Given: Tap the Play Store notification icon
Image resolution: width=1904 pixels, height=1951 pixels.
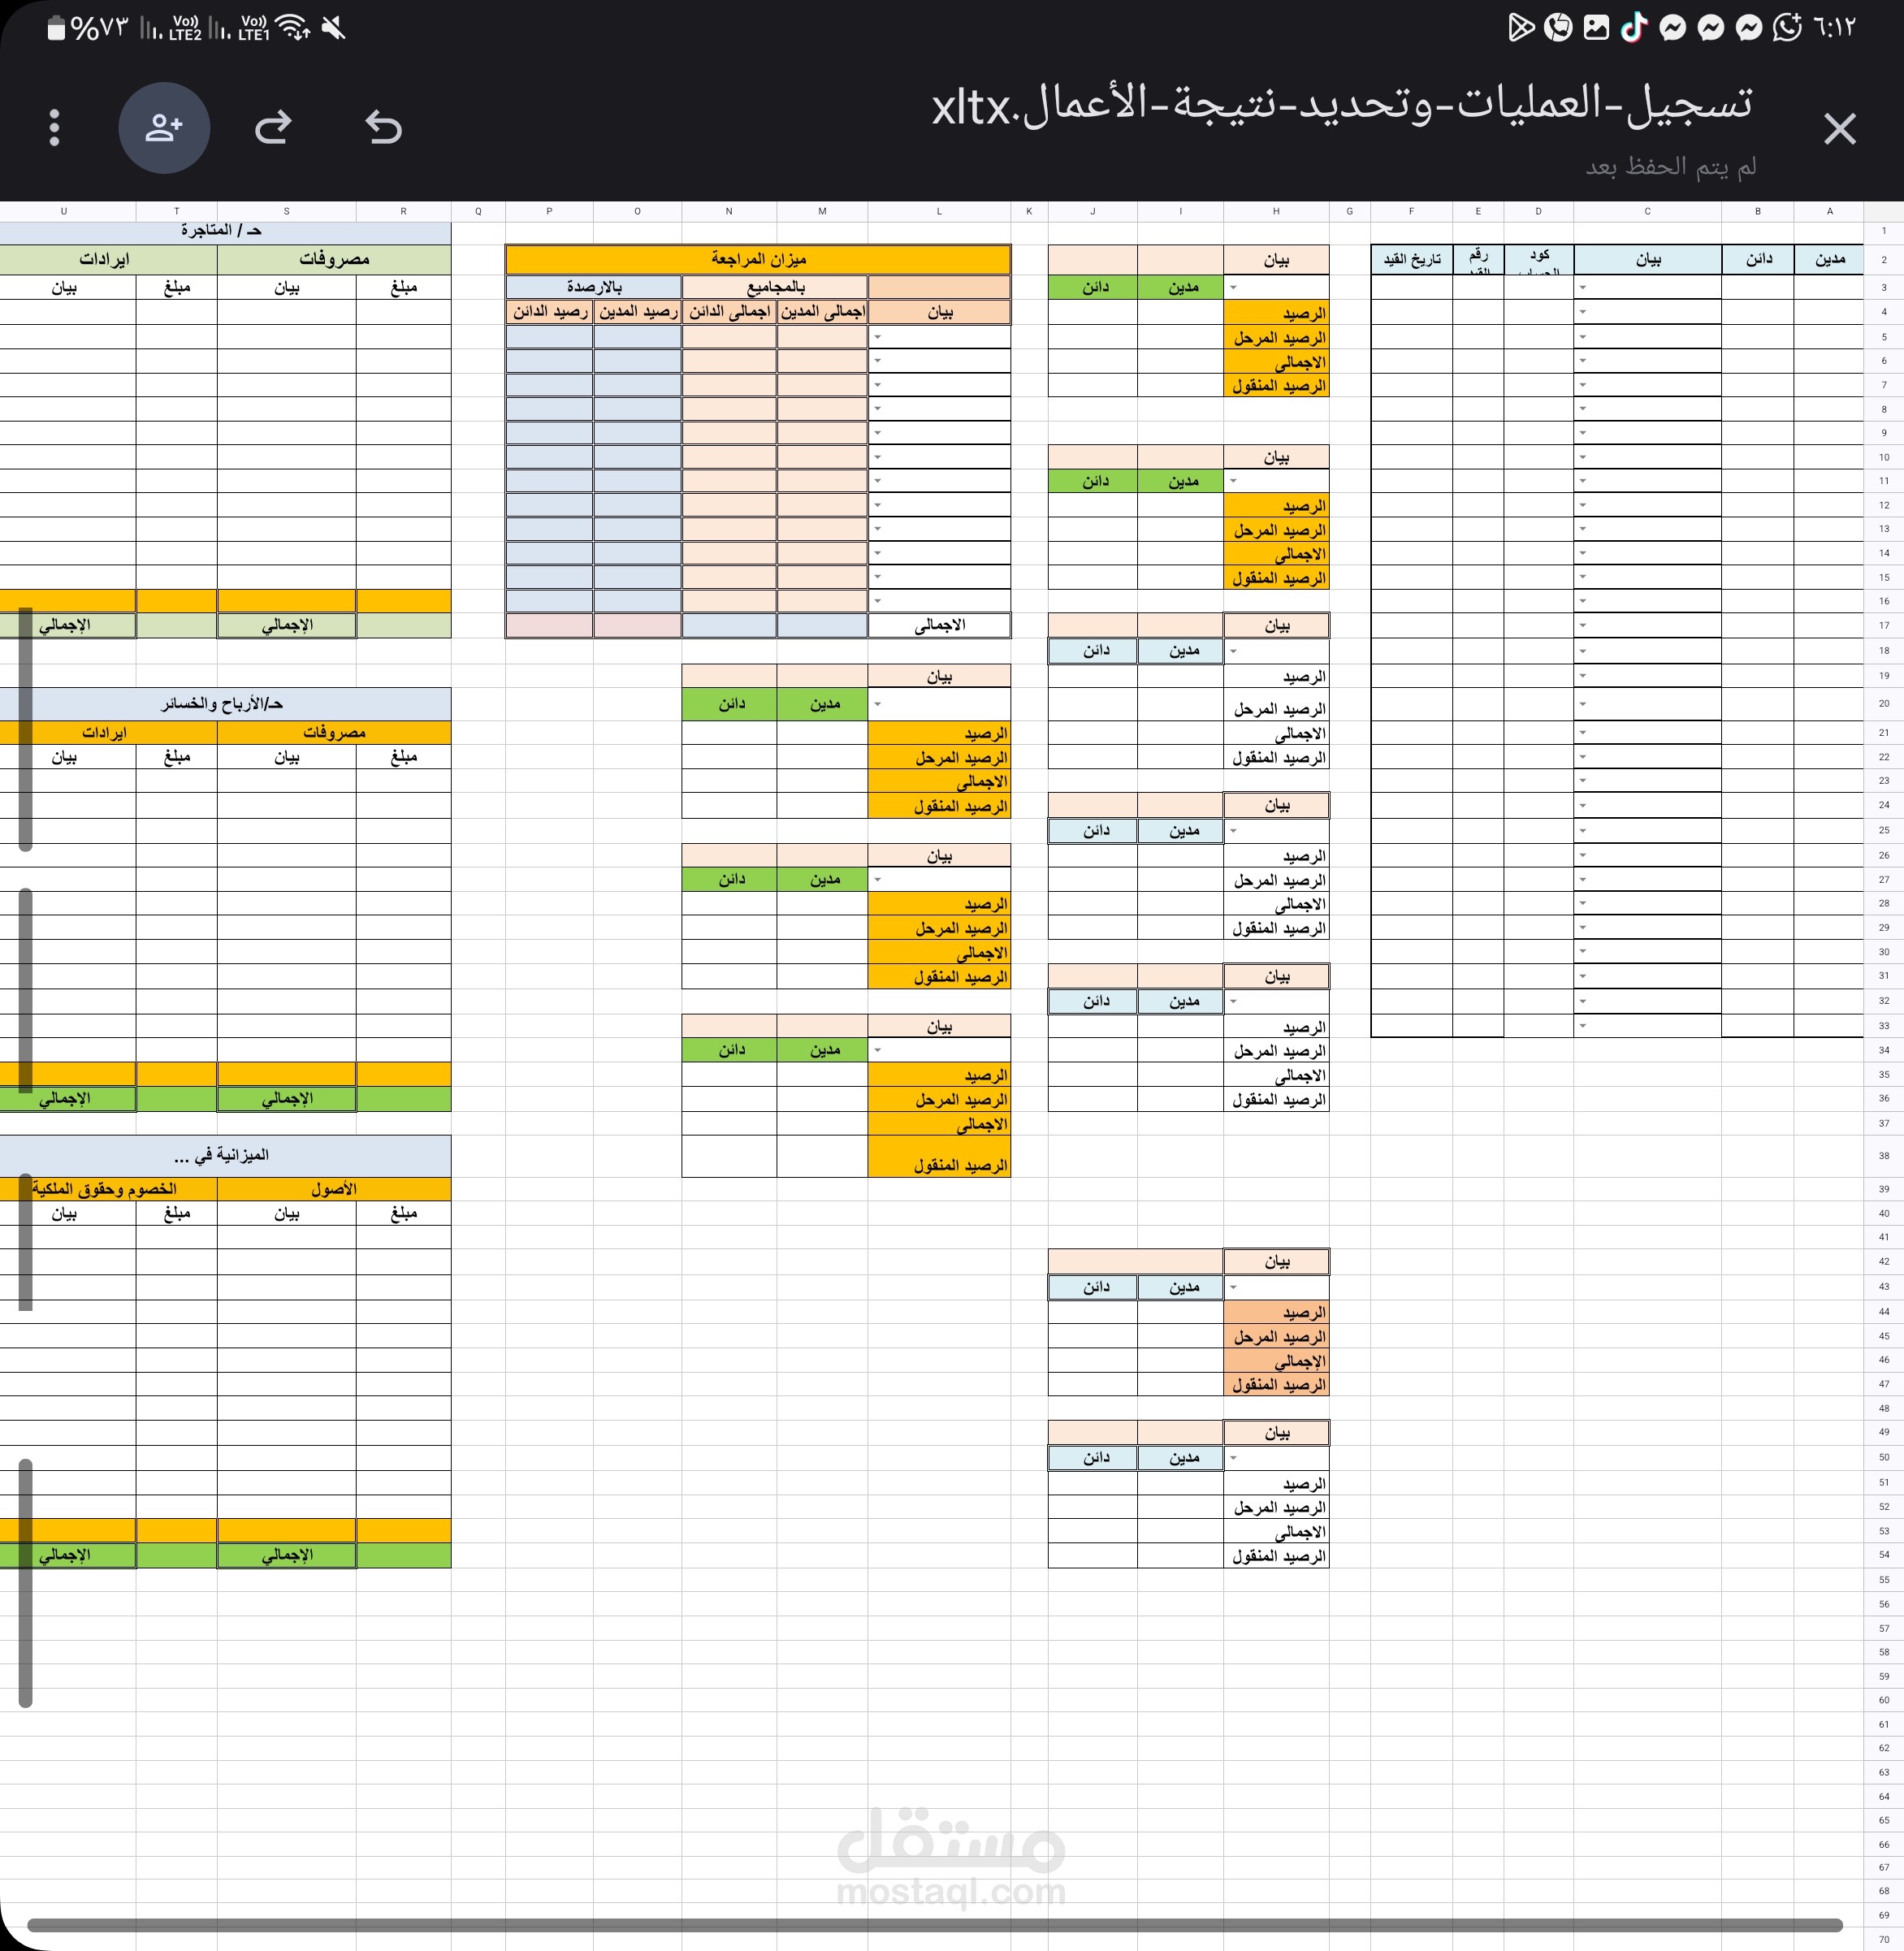Looking at the screenshot, I should [1520, 27].
